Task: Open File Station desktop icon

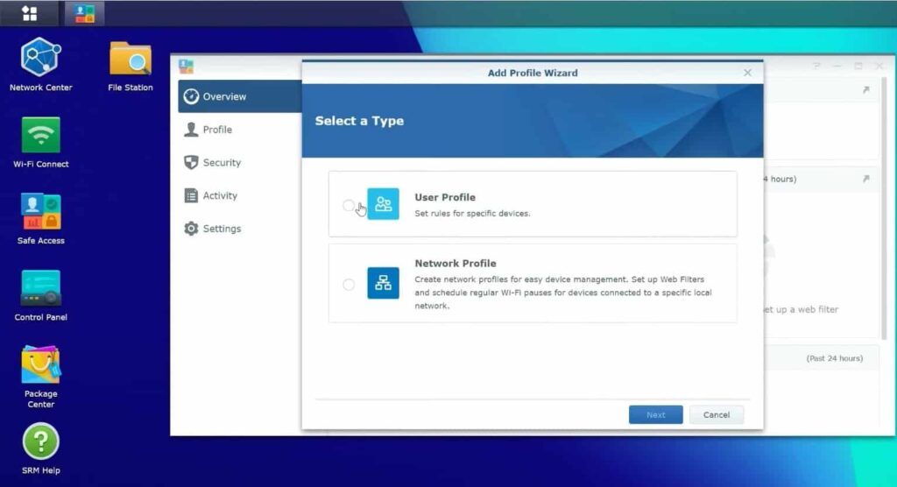Action: click(x=131, y=65)
